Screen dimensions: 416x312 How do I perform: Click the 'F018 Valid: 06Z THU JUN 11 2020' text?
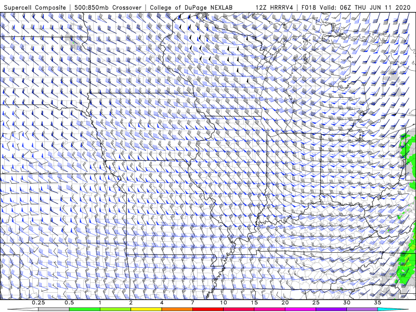(x=356, y=7)
